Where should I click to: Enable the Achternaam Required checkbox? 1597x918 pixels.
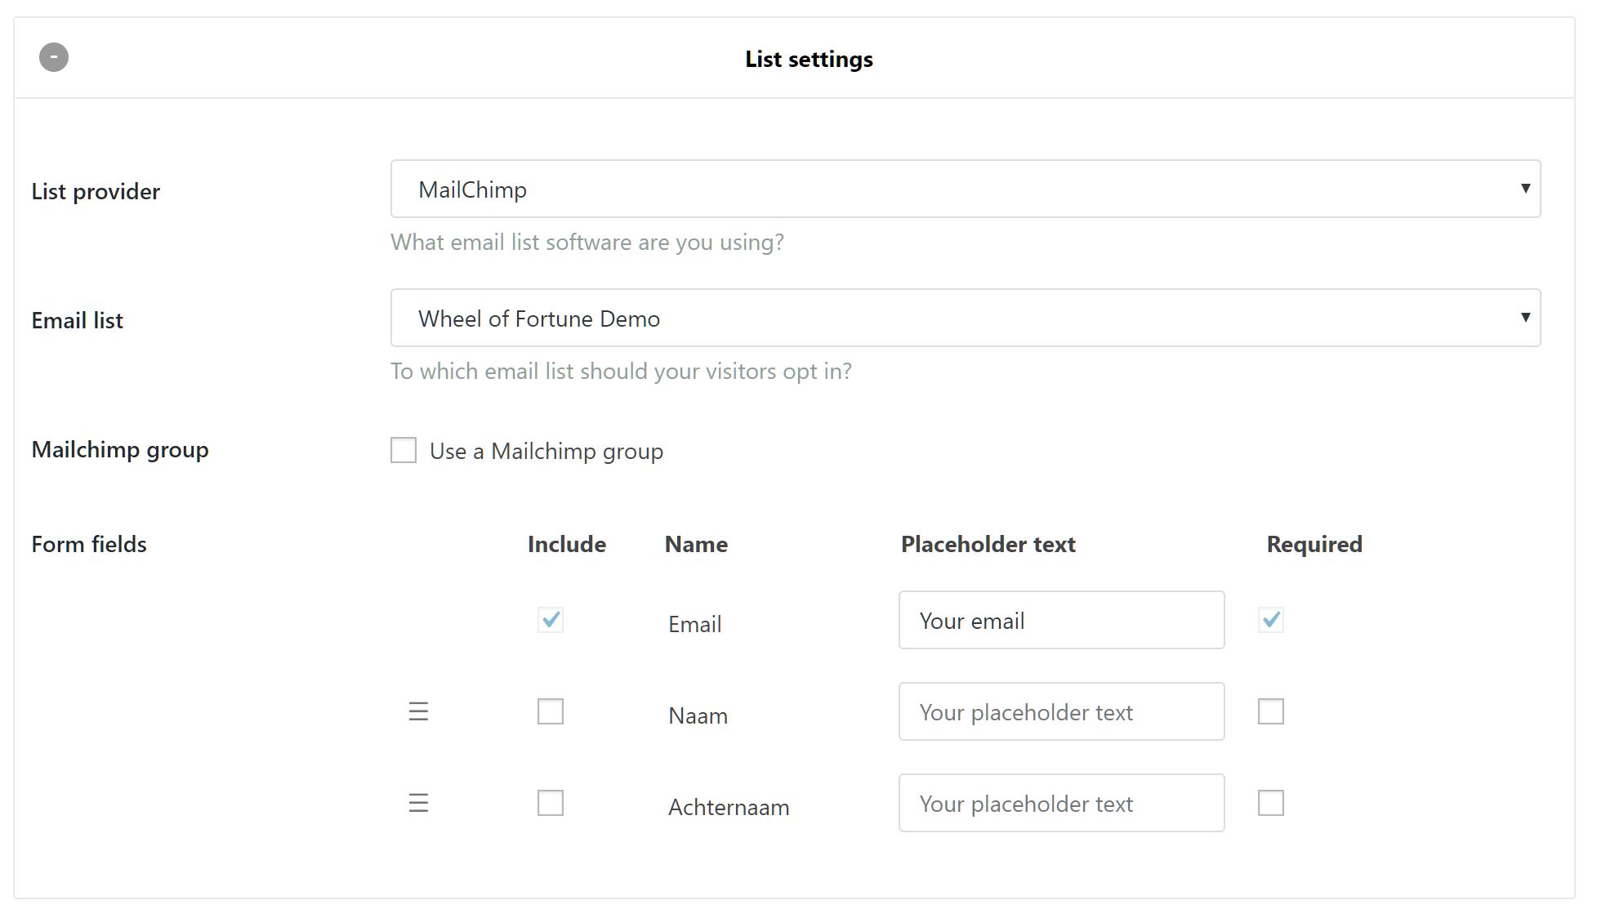(x=1270, y=803)
